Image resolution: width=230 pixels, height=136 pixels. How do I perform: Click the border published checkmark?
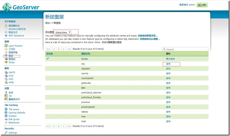click(x=48, y=59)
